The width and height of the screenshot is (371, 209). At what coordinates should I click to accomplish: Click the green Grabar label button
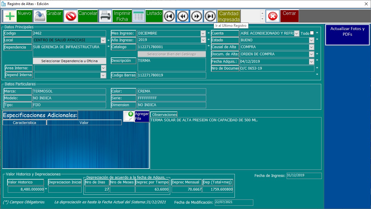(54, 16)
